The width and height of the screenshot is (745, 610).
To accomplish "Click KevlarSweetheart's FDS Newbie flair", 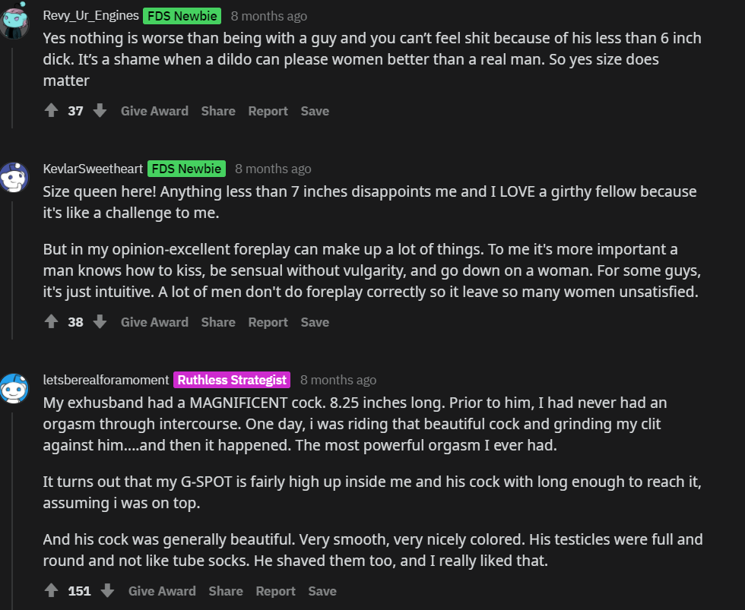I will (186, 169).
